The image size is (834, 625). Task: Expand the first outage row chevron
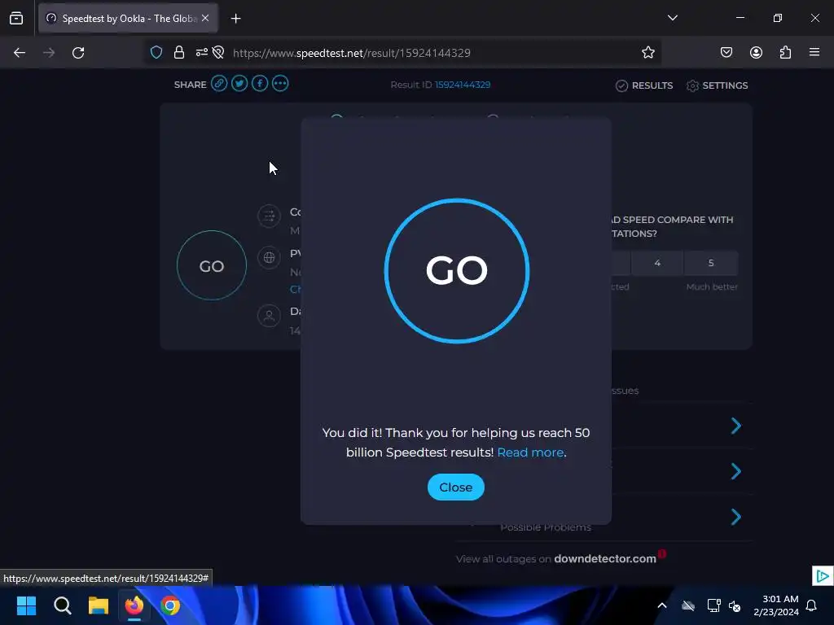[736, 426]
